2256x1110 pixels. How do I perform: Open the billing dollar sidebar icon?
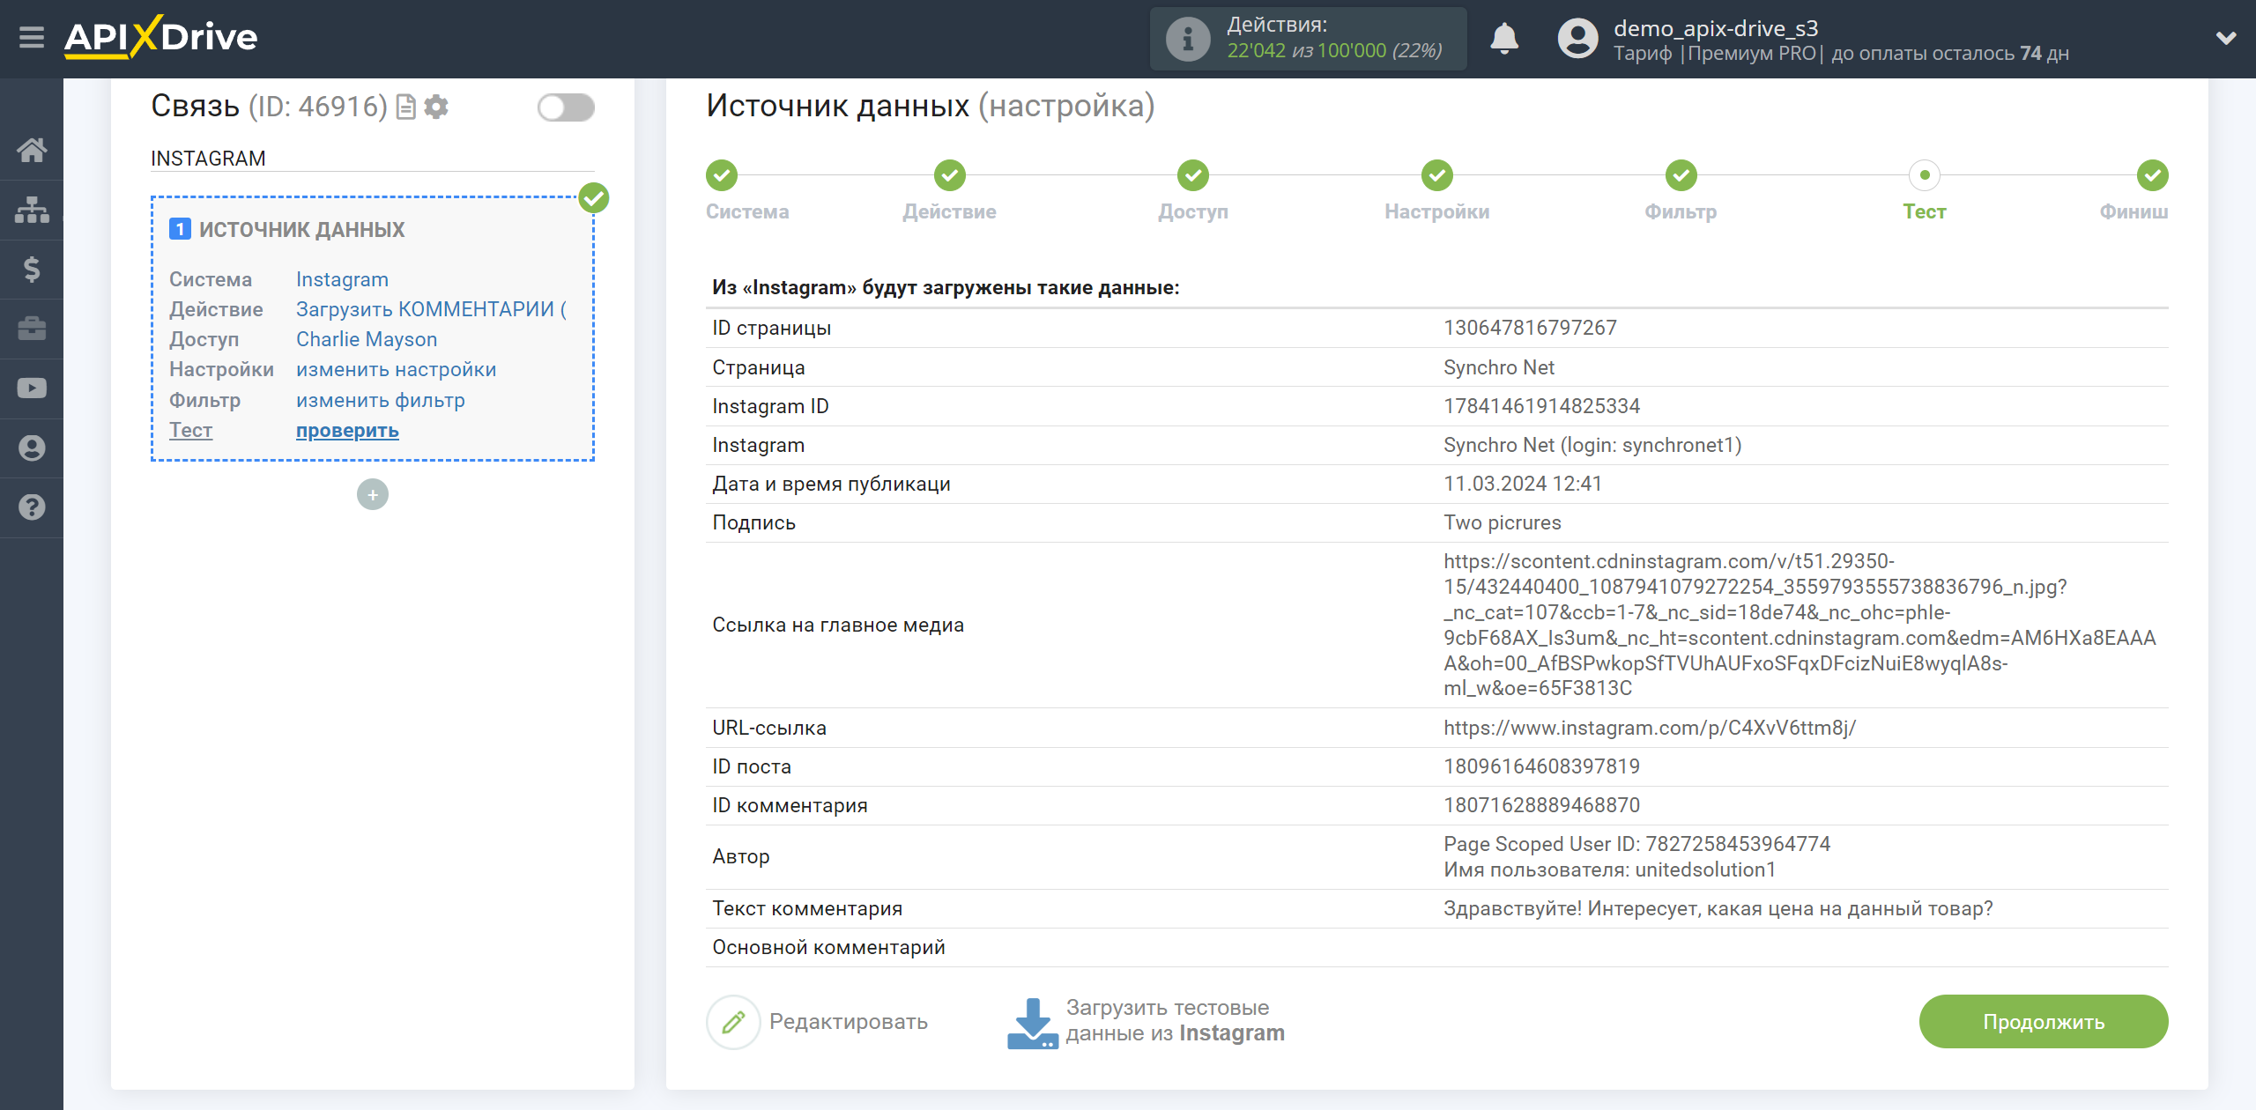pos(32,269)
